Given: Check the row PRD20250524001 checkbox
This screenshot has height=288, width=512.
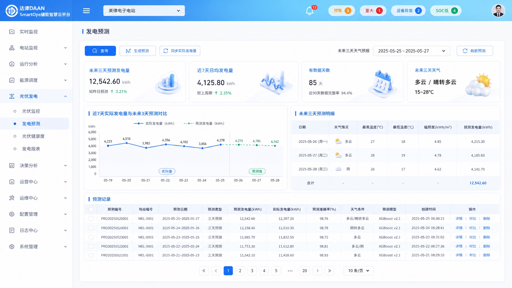Looking at the screenshot, I should (x=91, y=228).
